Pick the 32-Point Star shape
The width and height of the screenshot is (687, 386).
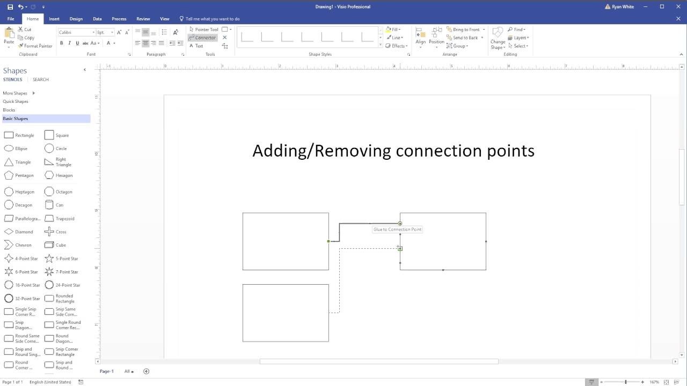click(23, 299)
